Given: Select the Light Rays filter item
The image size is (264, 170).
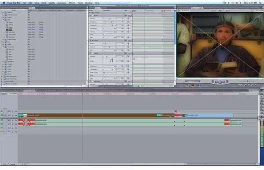Looking at the screenshot, I should tap(12, 32).
